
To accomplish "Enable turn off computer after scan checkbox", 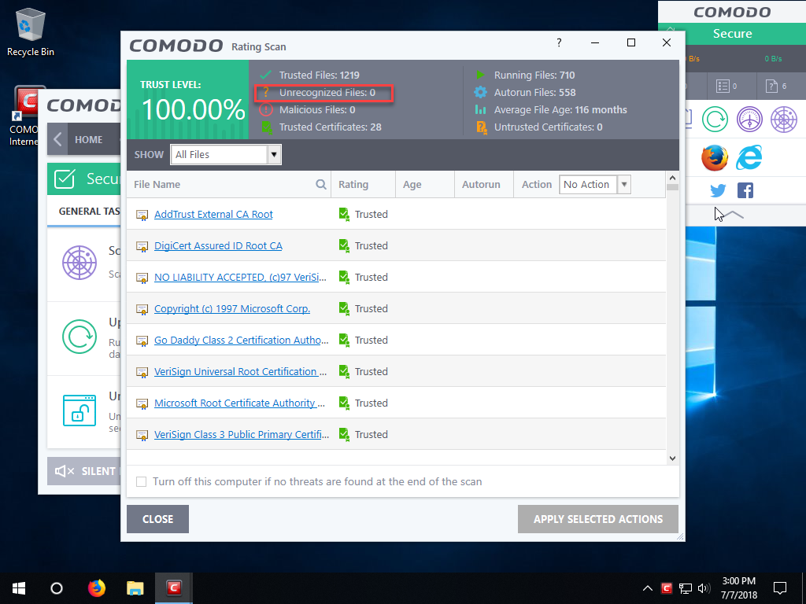I will 142,482.
